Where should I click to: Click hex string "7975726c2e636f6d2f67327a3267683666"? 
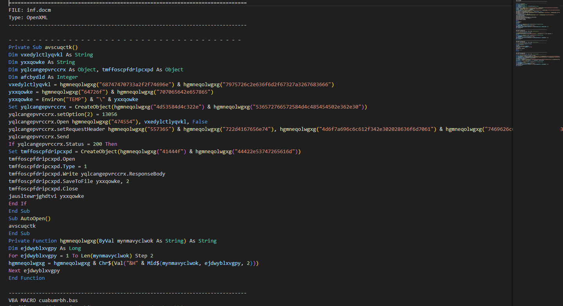coord(276,84)
